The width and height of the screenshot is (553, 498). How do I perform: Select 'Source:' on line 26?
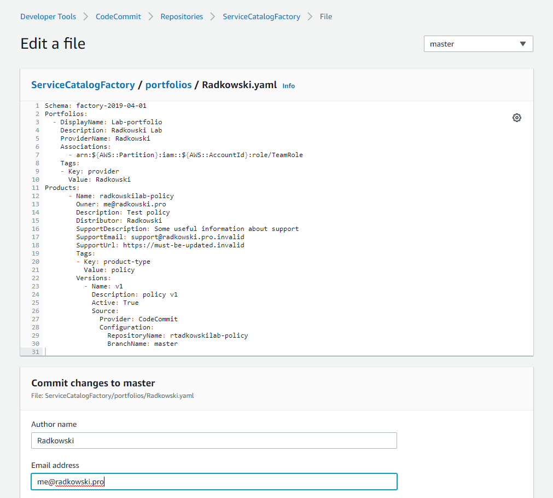coord(105,311)
